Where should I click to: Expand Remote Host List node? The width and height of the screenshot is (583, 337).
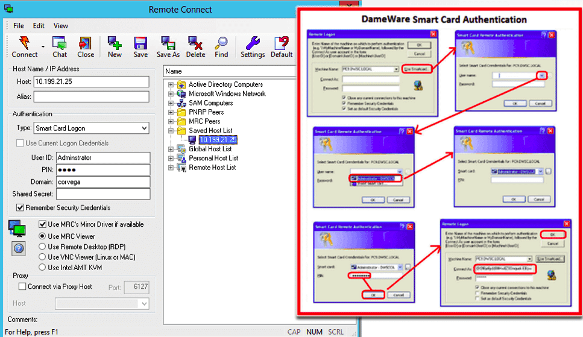tap(171, 168)
